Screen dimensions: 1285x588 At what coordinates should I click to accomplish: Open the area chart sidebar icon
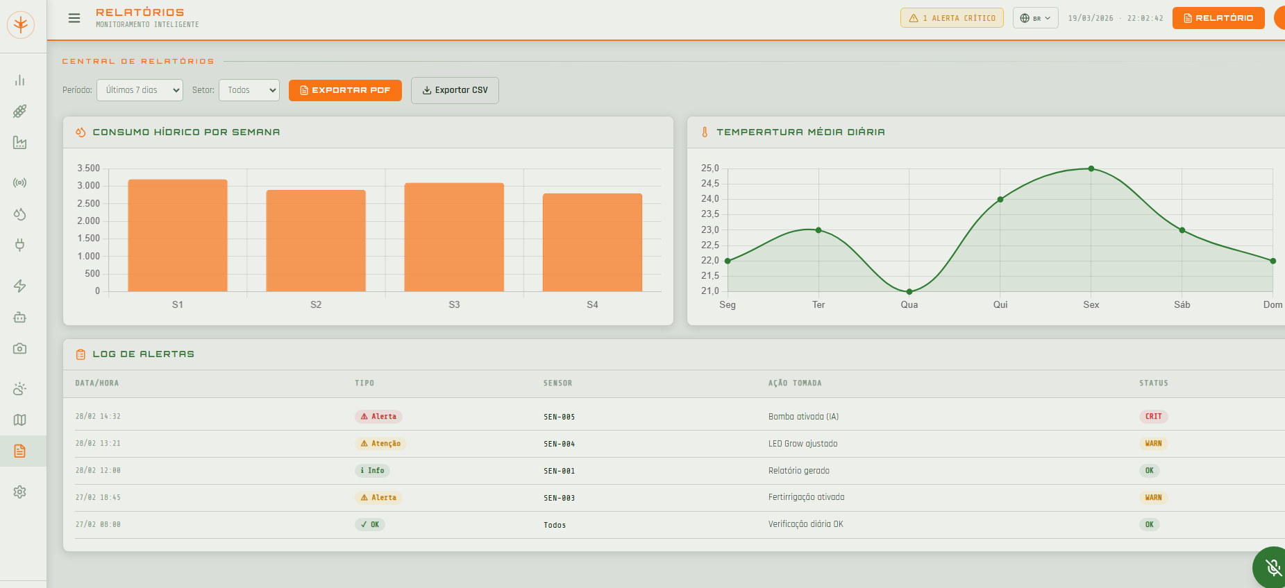[x=20, y=143]
